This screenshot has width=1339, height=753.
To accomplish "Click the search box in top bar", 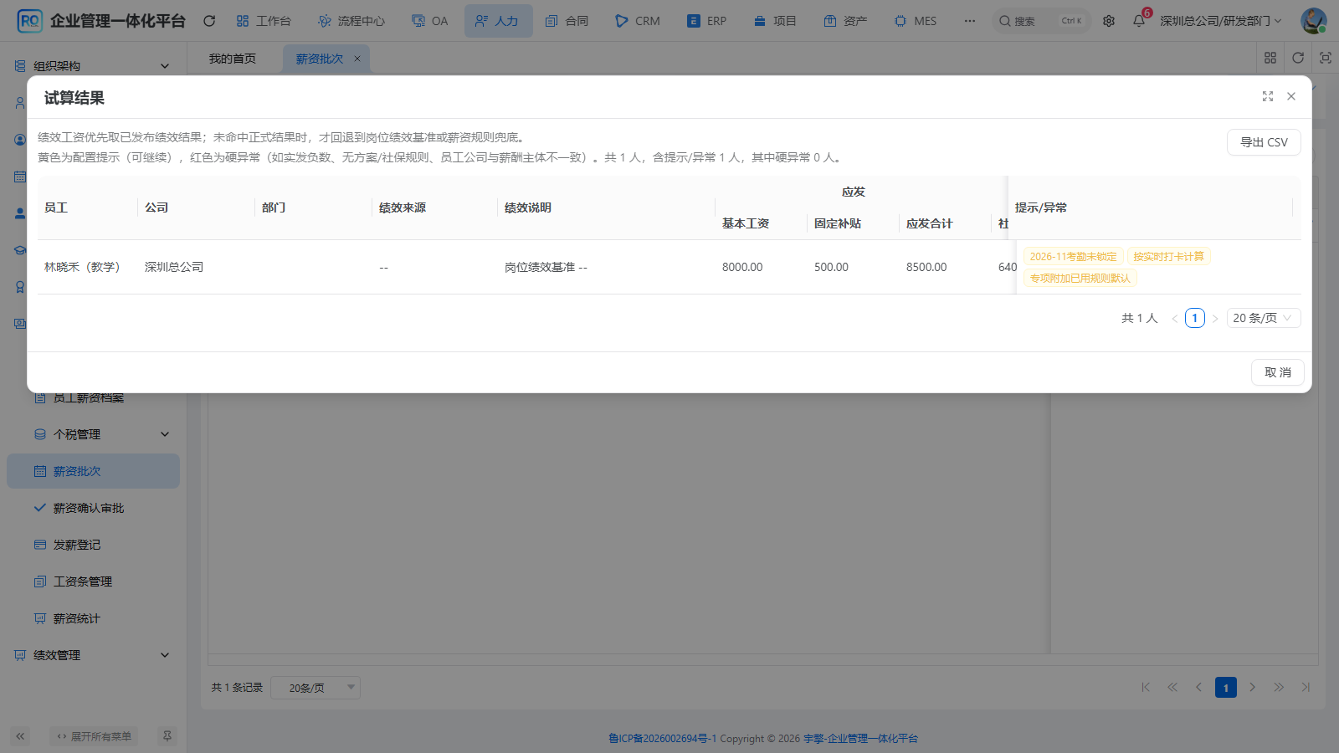I will 1042,21.
